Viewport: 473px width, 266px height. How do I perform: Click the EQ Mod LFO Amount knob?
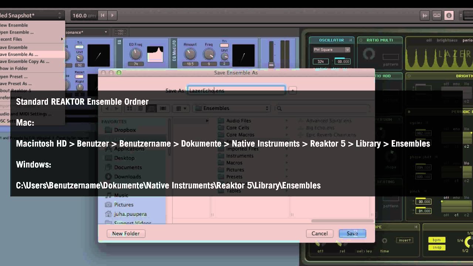tap(190, 54)
